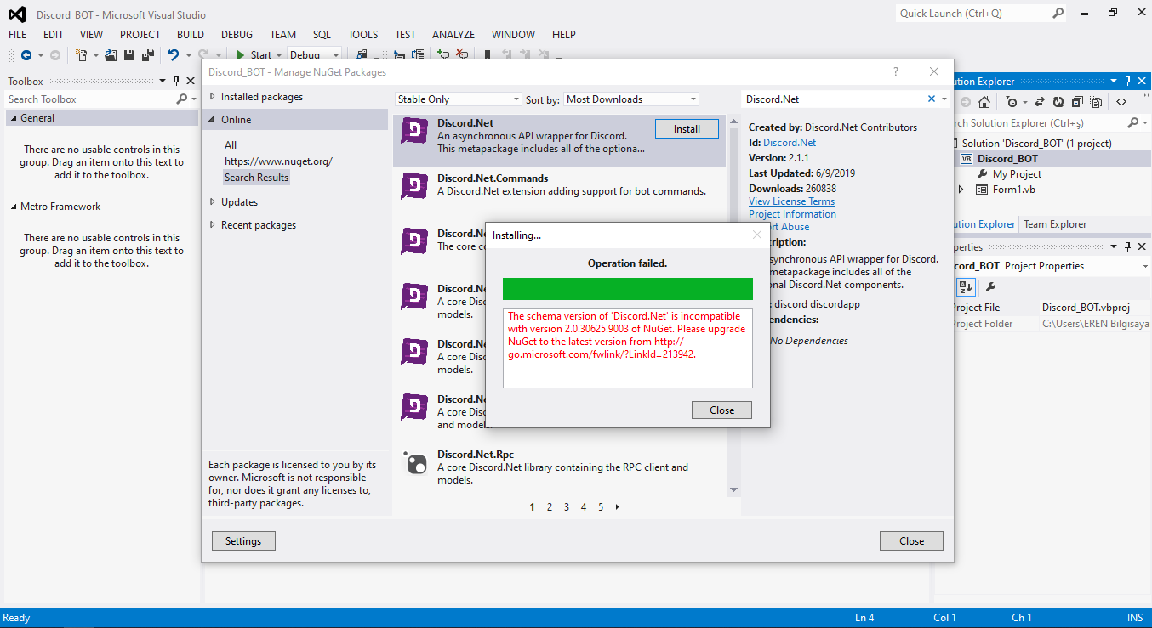
Task: Expand the Recent packages node
Action: pos(213,225)
